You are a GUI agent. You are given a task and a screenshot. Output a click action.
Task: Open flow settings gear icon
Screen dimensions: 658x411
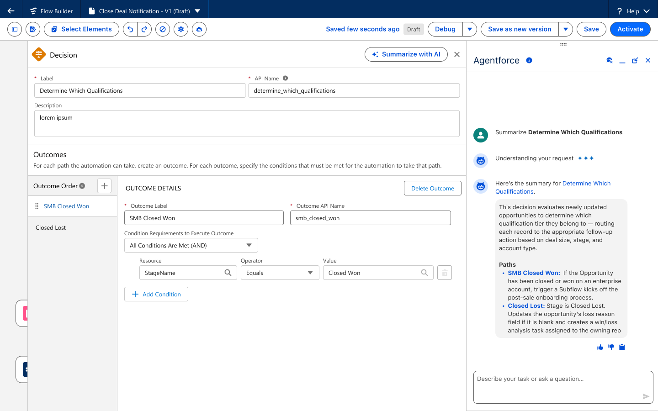181,29
